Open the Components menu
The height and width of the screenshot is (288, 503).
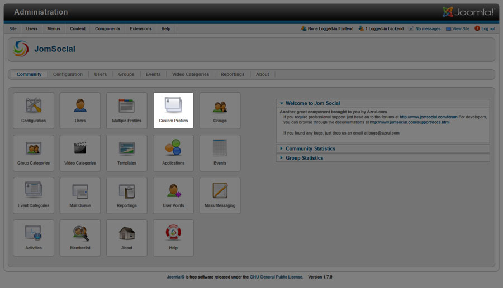(107, 28)
